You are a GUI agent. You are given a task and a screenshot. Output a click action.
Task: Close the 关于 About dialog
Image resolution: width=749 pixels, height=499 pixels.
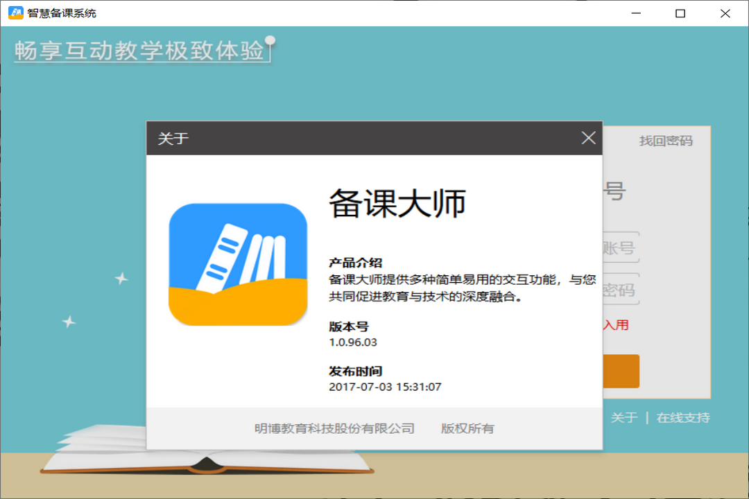pyautogui.click(x=589, y=138)
